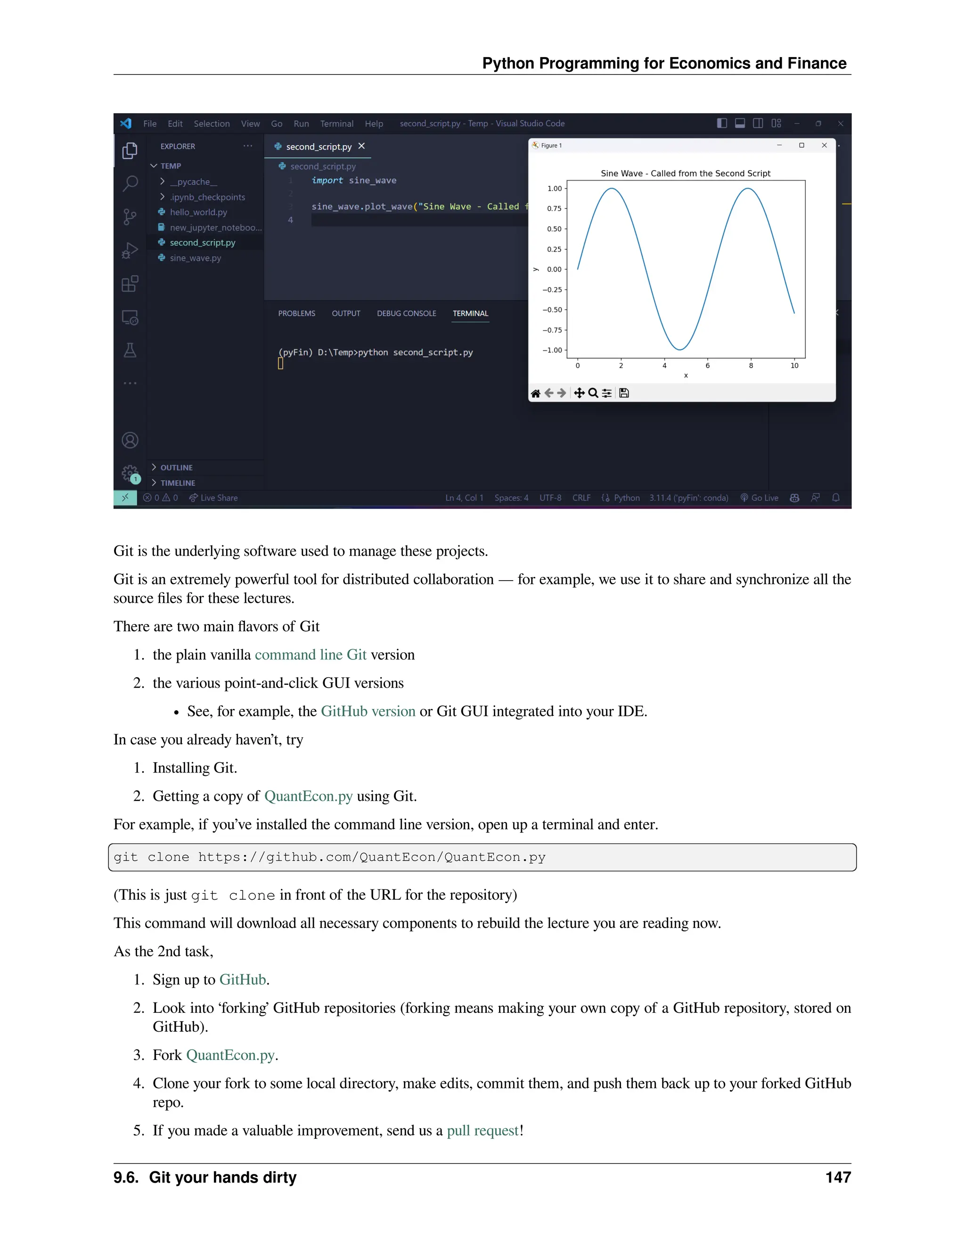This screenshot has width=965, height=1249.
Task: Go back to previous plot view
Action: click(549, 393)
